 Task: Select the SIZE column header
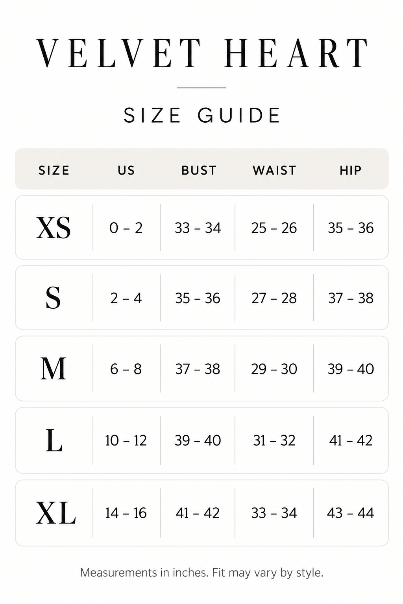click(54, 170)
